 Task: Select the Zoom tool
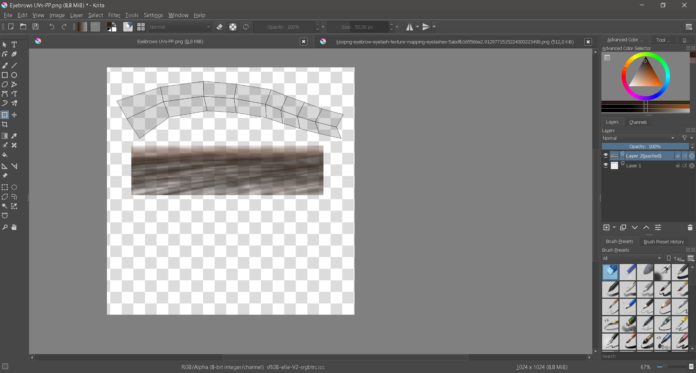click(5, 227)
